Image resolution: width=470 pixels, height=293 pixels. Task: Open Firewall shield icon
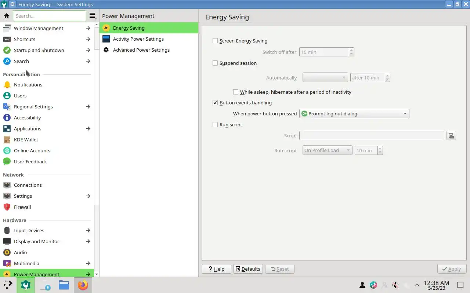(x=7, y=207)
